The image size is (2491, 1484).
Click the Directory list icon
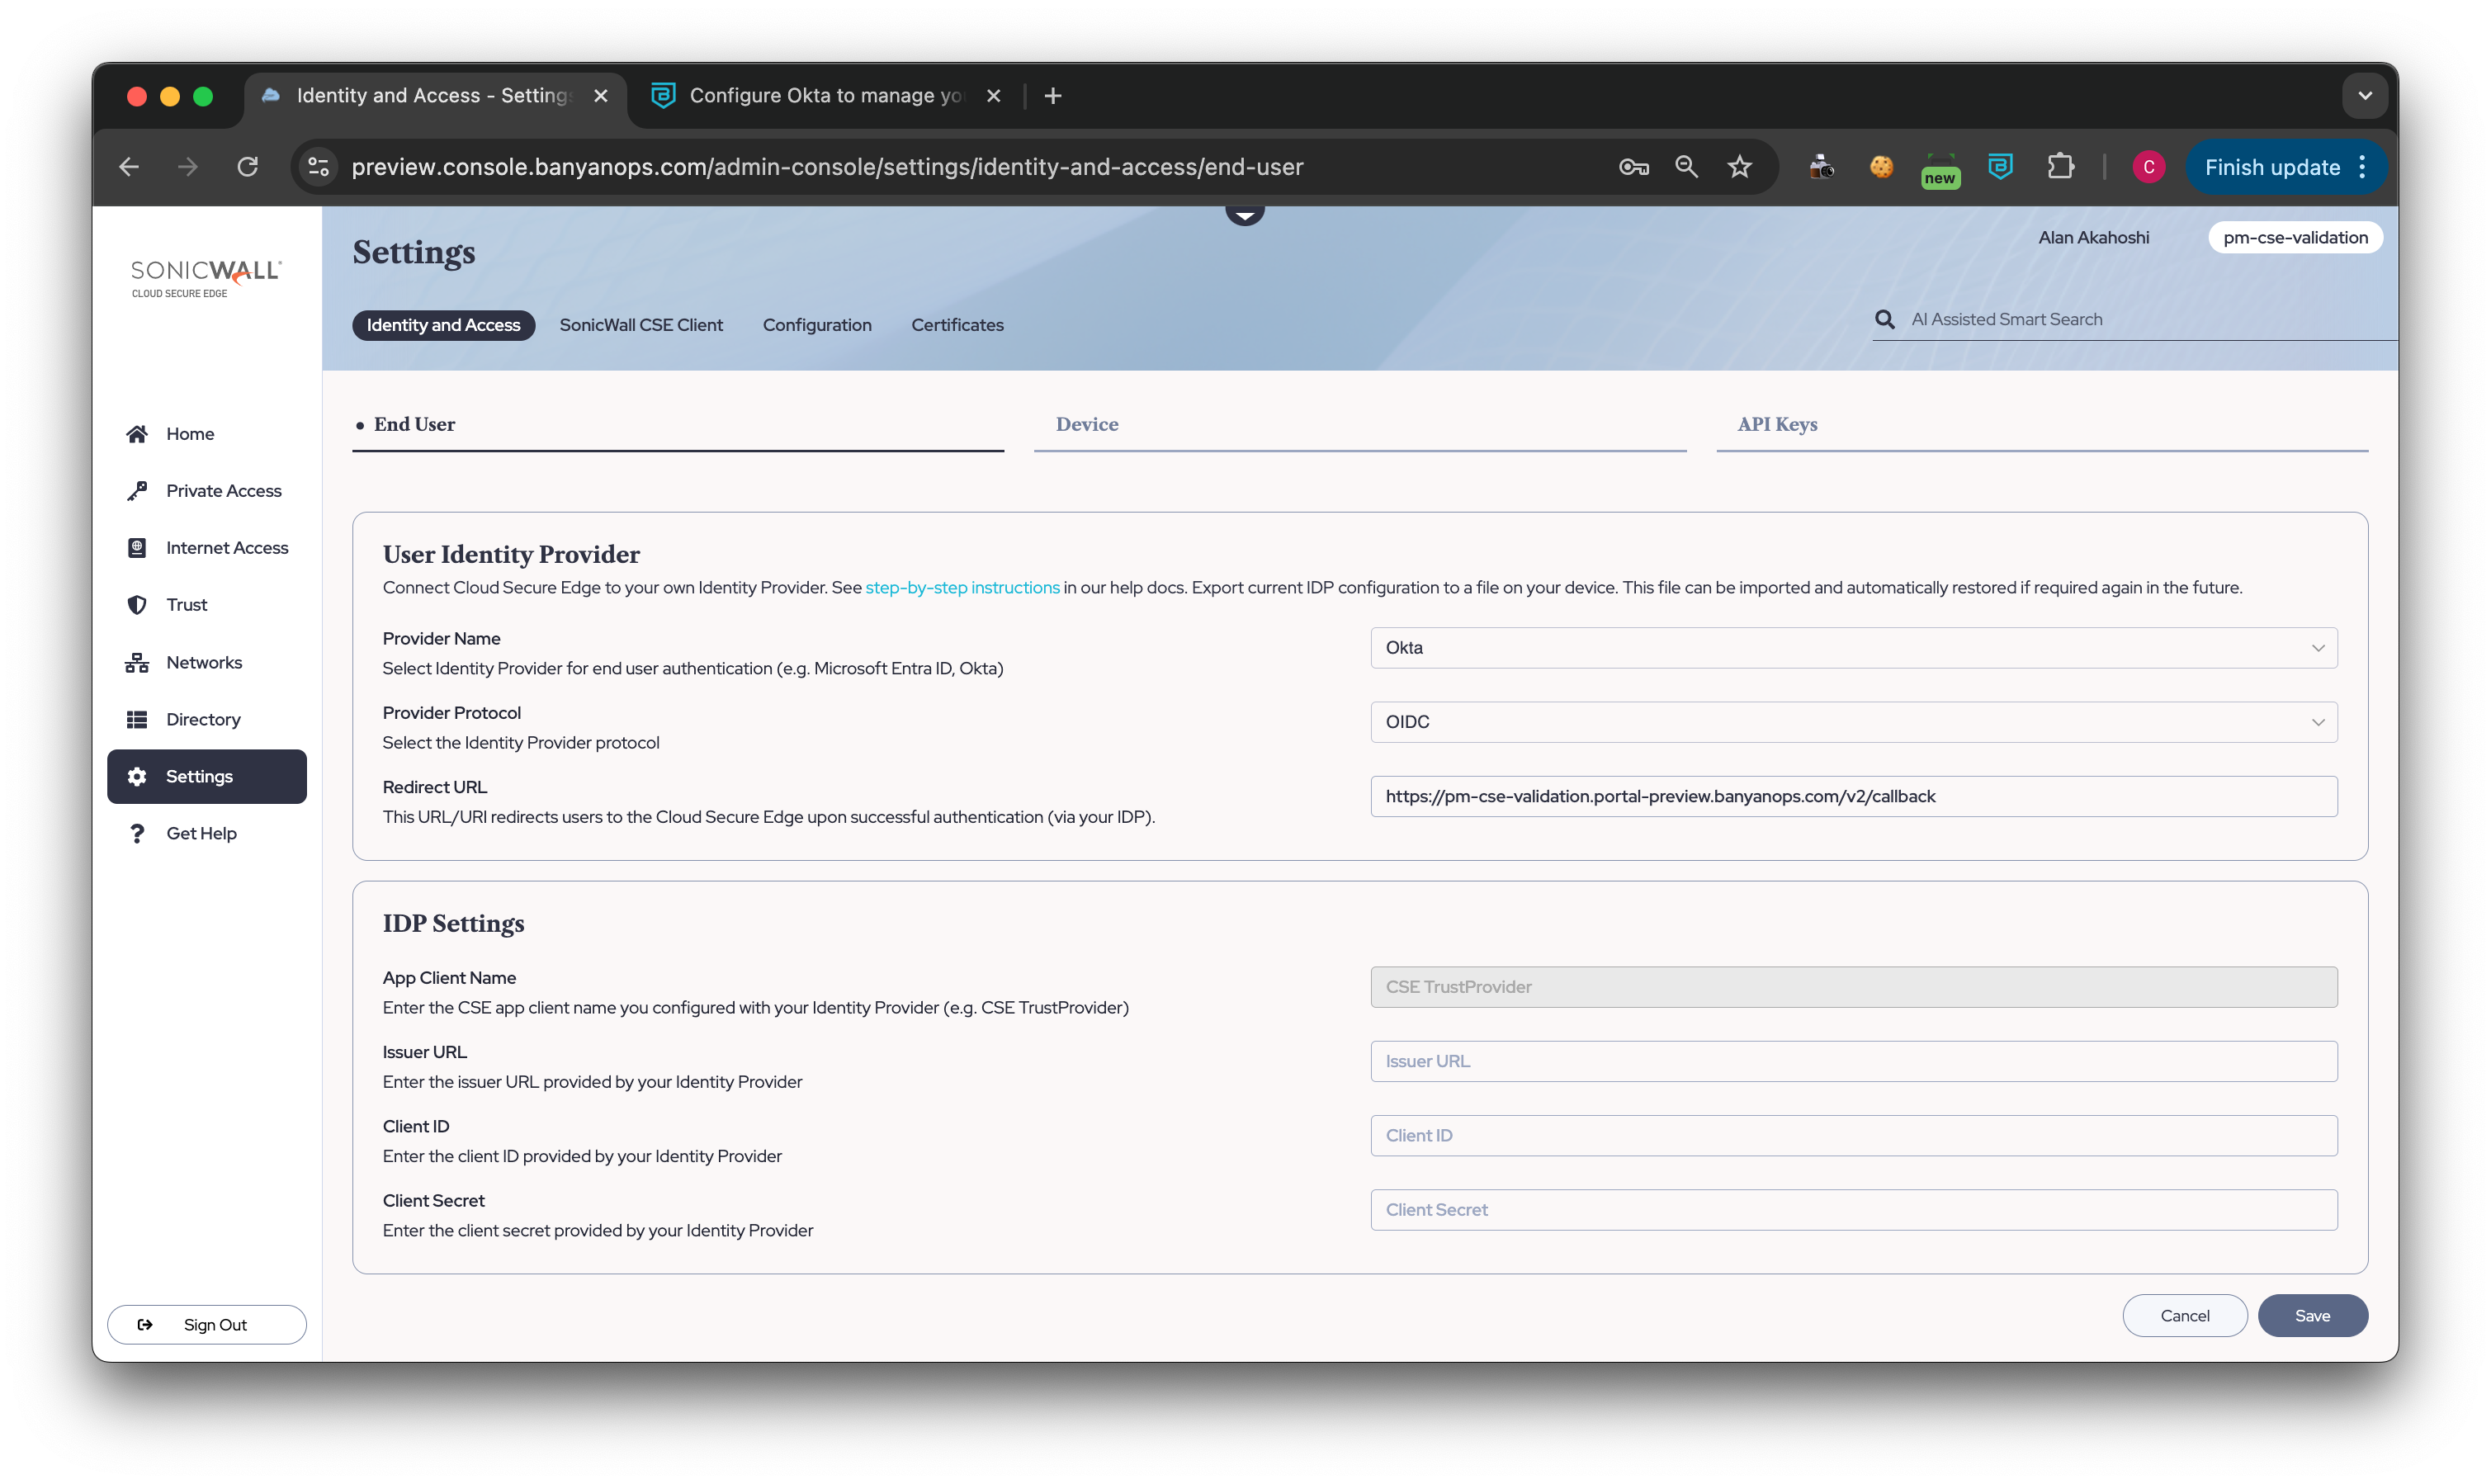[137, 720]
